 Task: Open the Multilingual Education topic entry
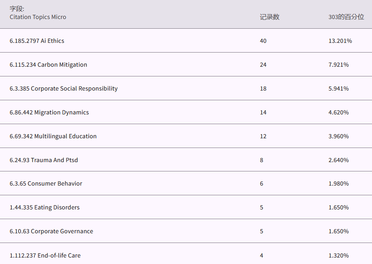(53, 136)
